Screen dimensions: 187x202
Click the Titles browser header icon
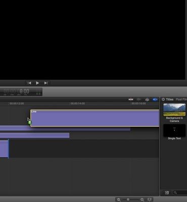point(163,99)
